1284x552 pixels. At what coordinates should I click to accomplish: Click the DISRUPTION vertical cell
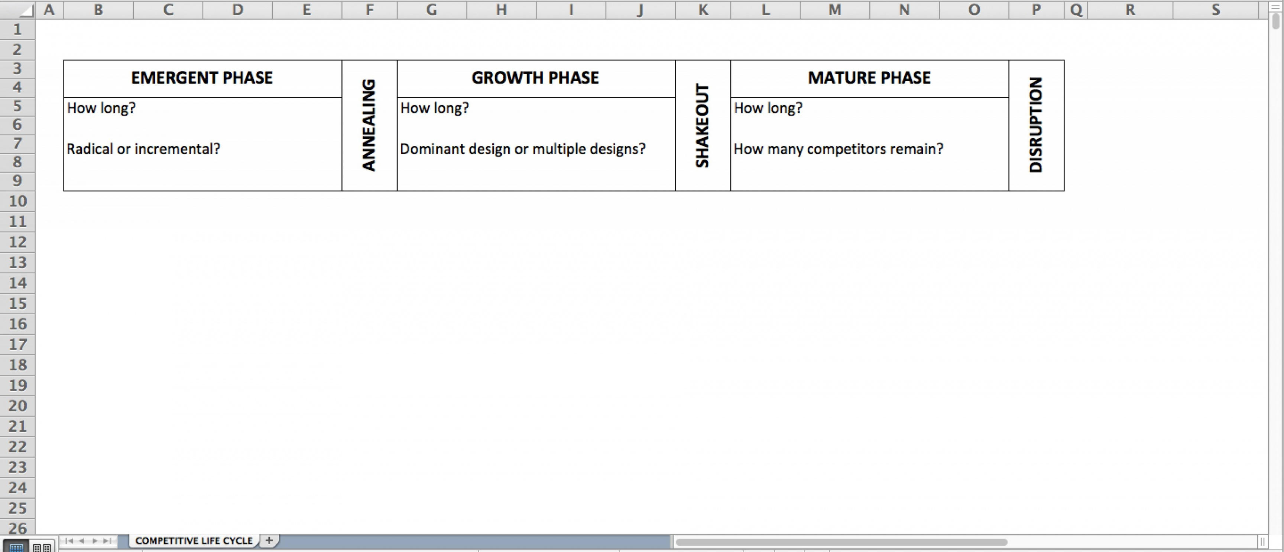click(1036, 125)
